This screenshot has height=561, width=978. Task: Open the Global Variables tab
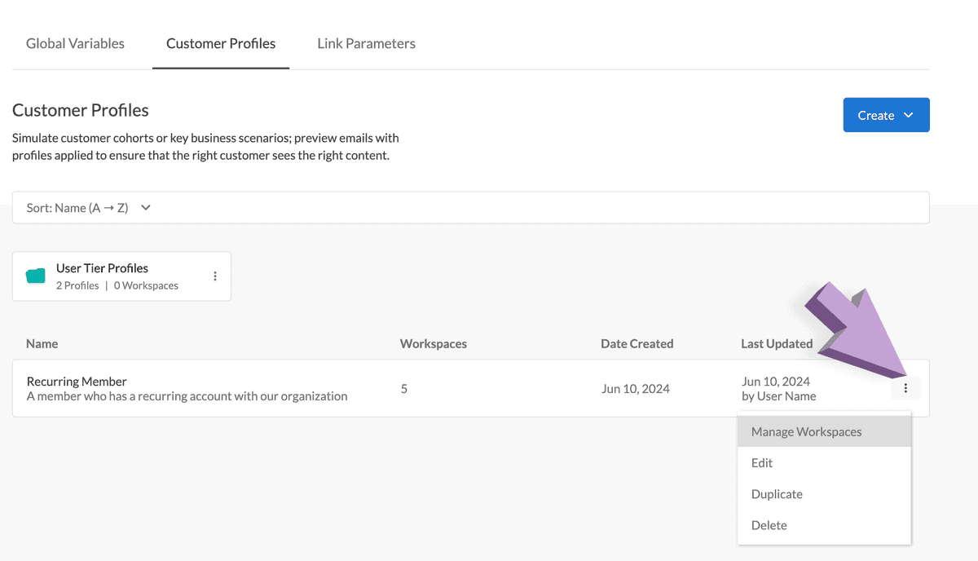tap(75, 43)
